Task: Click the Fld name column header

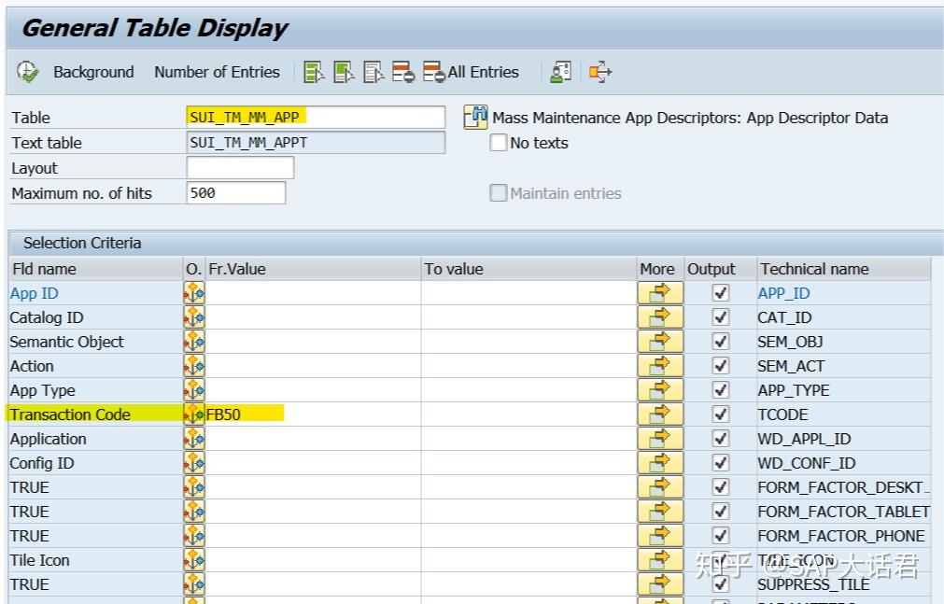Action: [x=96, y=269]
